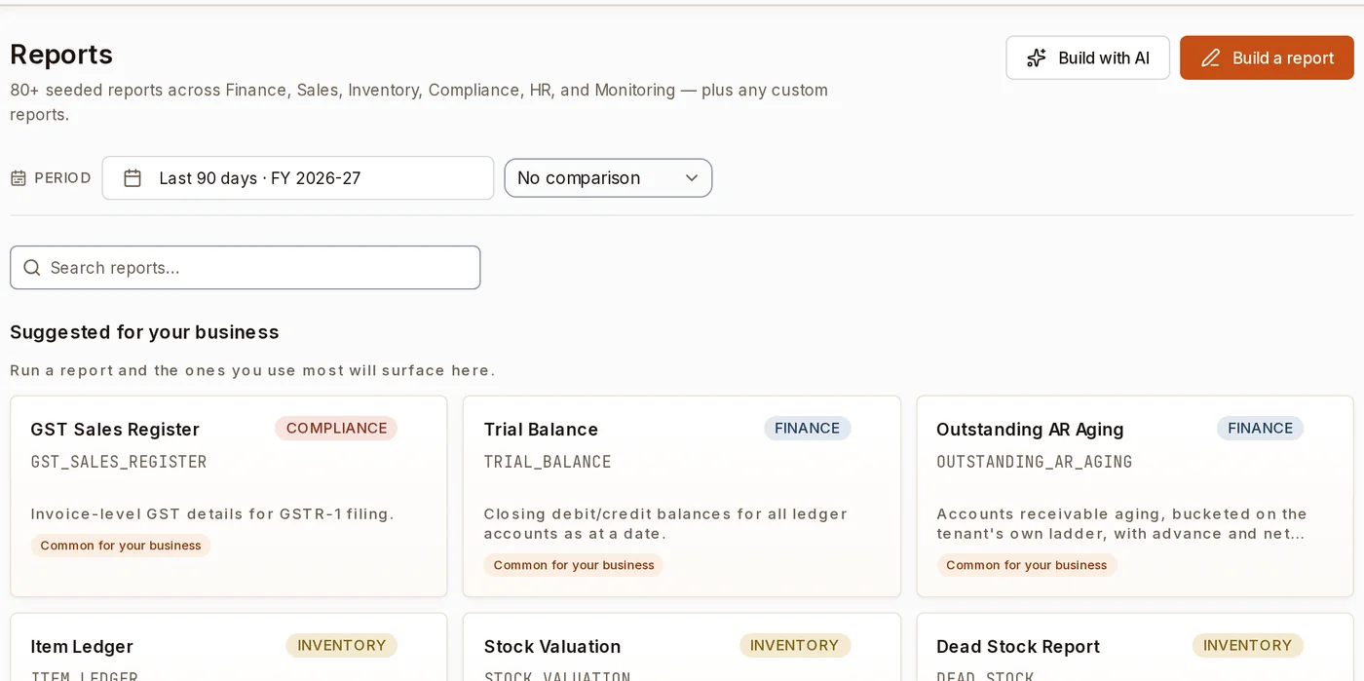Open the Last 90 days period picker

pos(298,178)
